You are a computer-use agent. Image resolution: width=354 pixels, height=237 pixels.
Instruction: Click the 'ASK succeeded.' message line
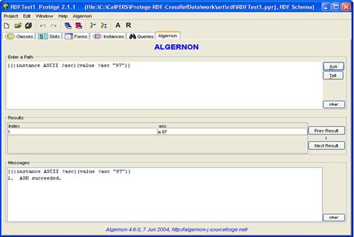(35, 178)
